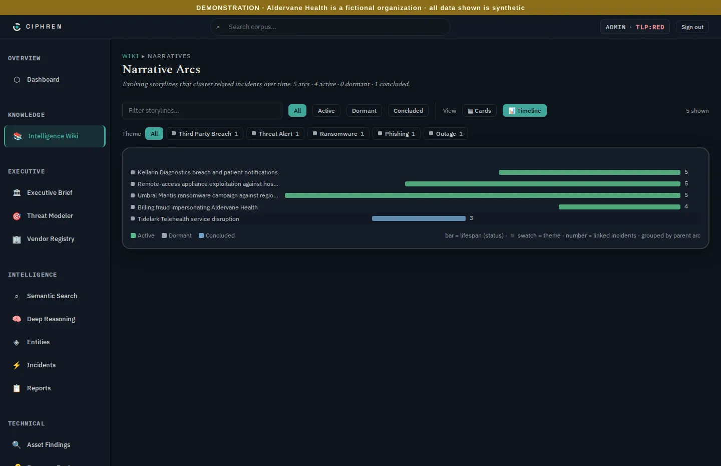Click the search magnifier icon in corpus search
Viewport: 721px width, 466px height.
click(x=218, y=27)
